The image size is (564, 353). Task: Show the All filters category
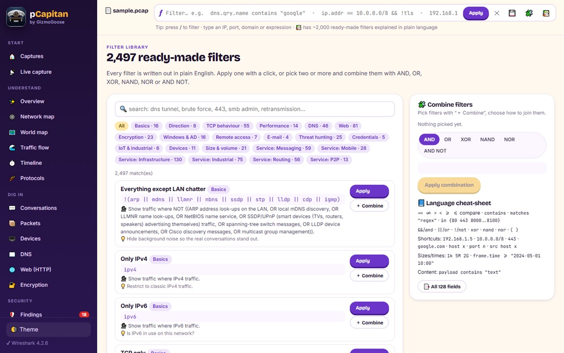[121, 126]
